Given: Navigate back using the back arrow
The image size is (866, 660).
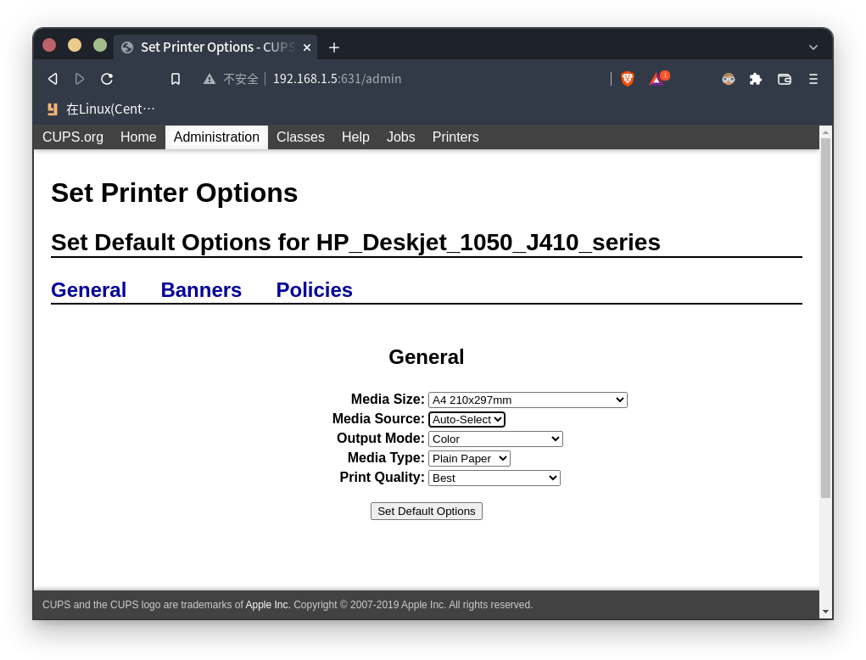Looking at the screenshot, I should [52, 78].
